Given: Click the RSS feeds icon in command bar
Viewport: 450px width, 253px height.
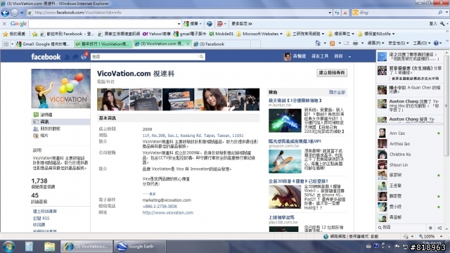Looking at the screenshot, I should click(x=333, y=44).
